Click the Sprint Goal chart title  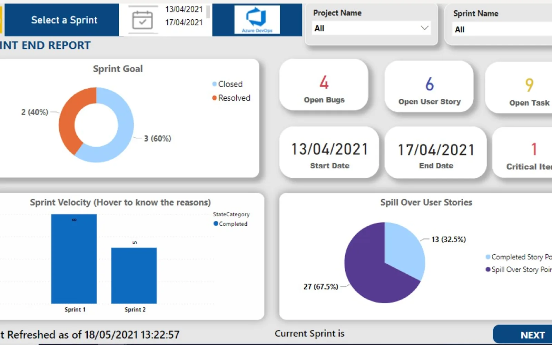click(x=118, y=69)
